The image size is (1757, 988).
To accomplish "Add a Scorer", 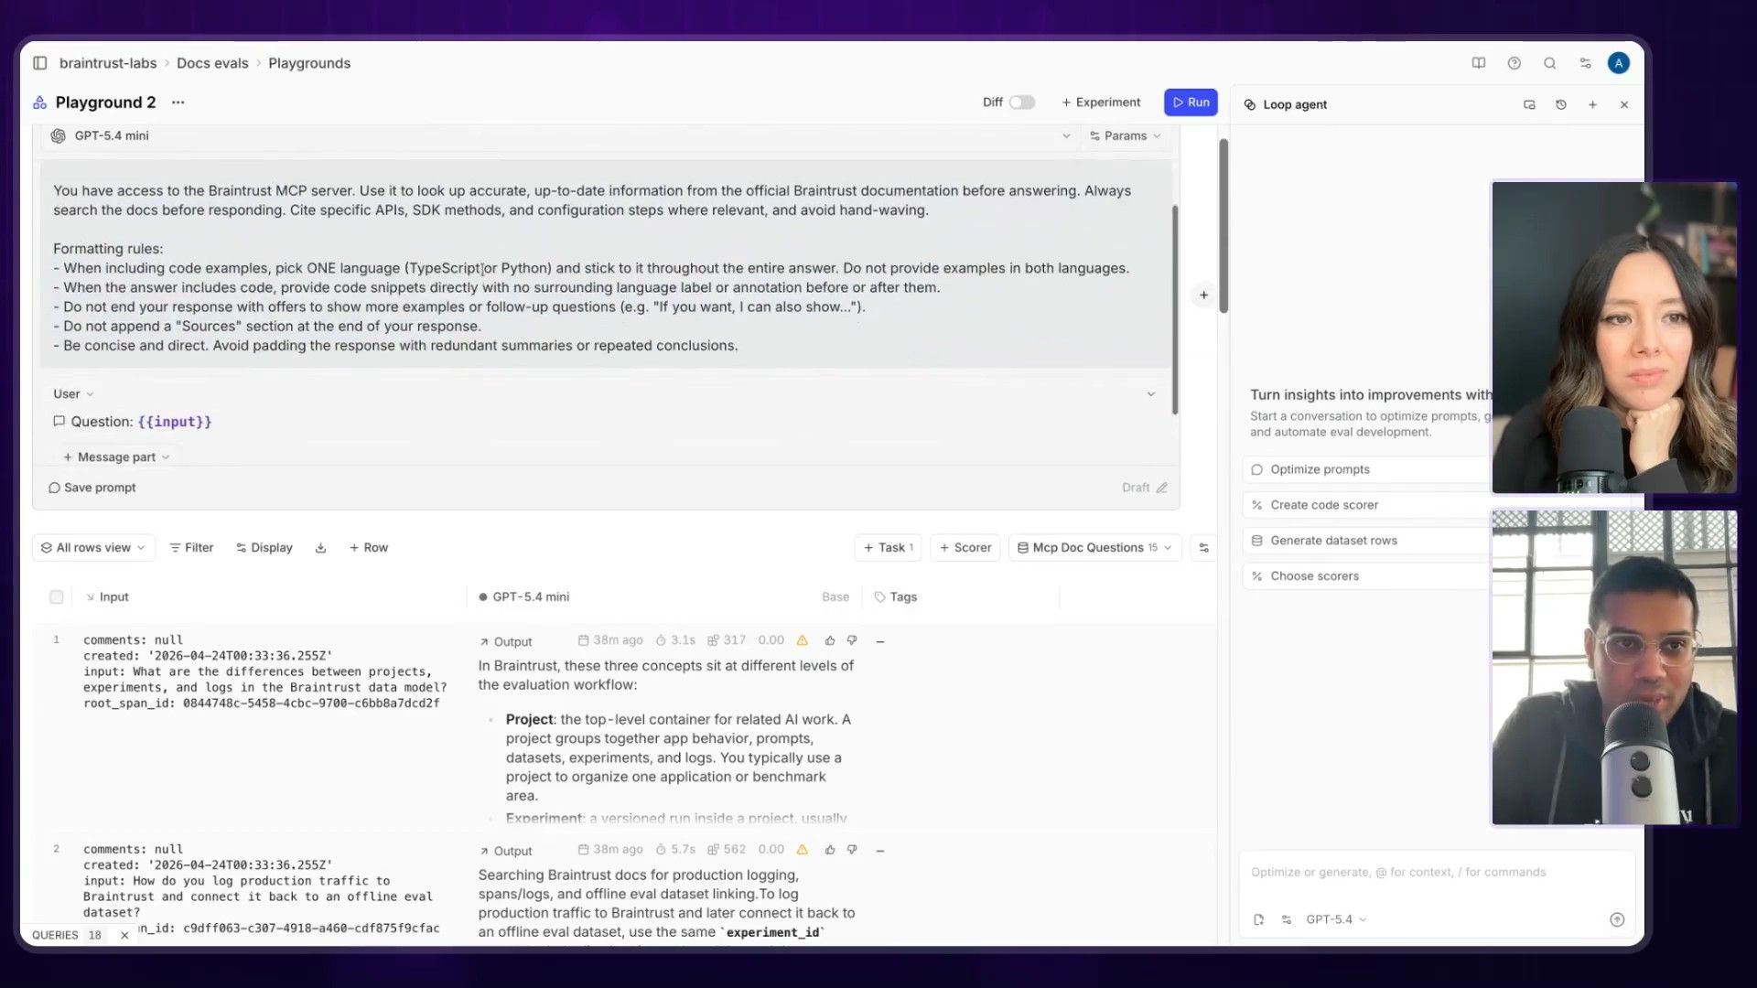I will click(x=965, y=548).
